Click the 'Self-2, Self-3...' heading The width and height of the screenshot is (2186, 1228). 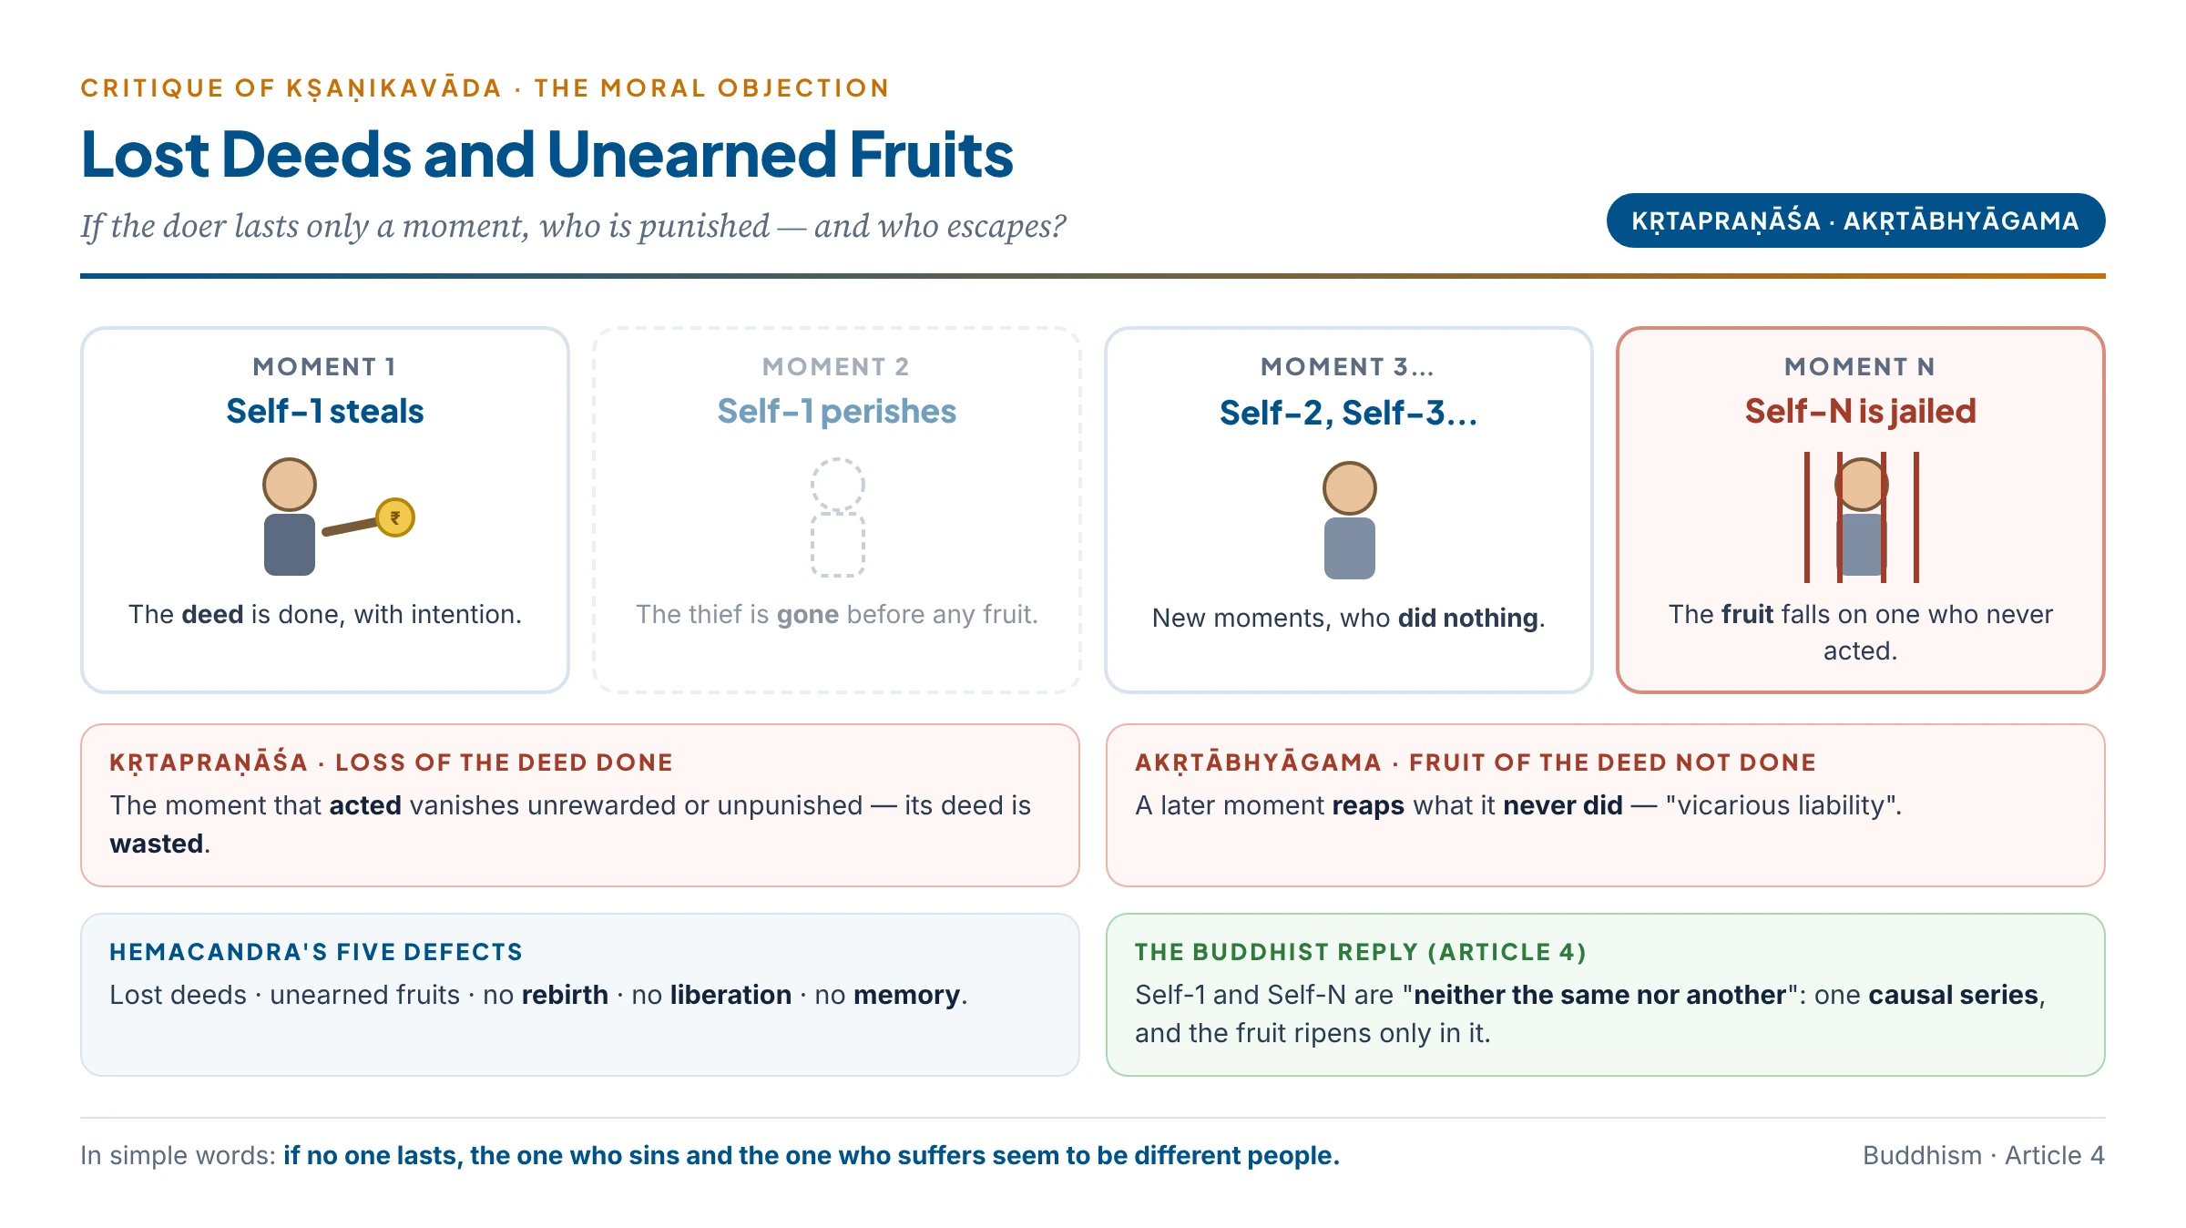(1348, 413)
